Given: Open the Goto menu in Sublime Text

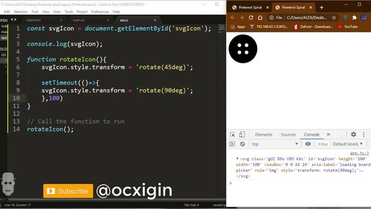Looking at the screenshot, I should coord(57,12).
